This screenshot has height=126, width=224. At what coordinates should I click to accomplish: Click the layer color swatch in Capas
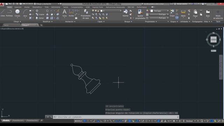pos(101,11)
